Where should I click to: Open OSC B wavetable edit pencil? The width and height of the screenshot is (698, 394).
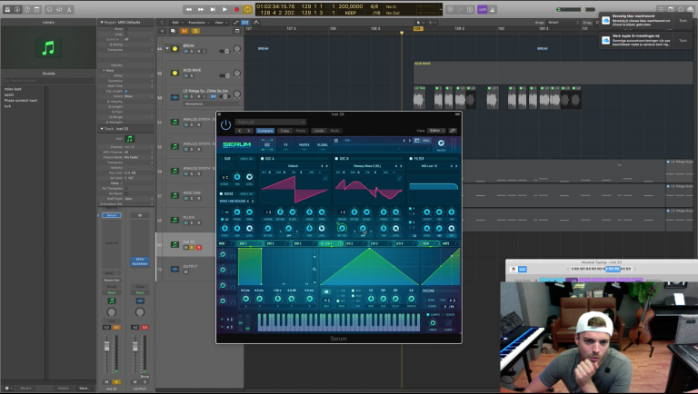(400, 178)
